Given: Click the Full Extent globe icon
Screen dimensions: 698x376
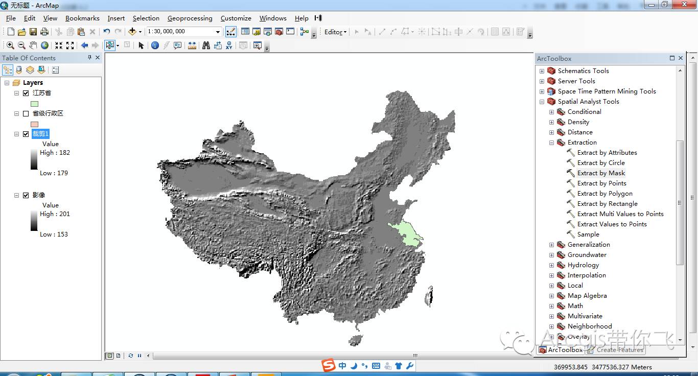Looking at the screenshot, I should (45, 45).
